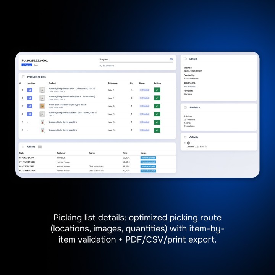Open row 6 Vector graphics thumbnail
The height and width of the screenshot is (275, 275).
(42, 130)
